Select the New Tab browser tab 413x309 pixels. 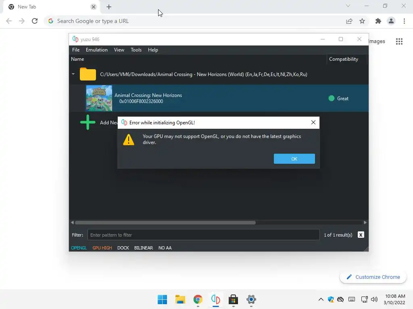(51, 7)
